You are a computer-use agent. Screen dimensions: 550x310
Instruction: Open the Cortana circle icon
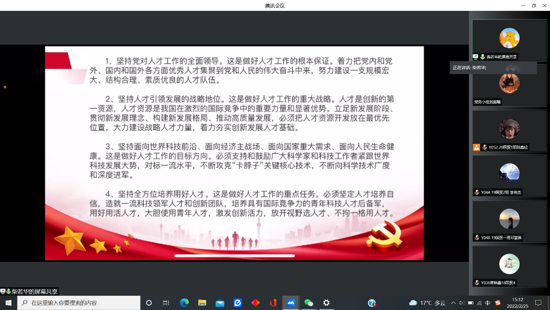click(149, 303)
